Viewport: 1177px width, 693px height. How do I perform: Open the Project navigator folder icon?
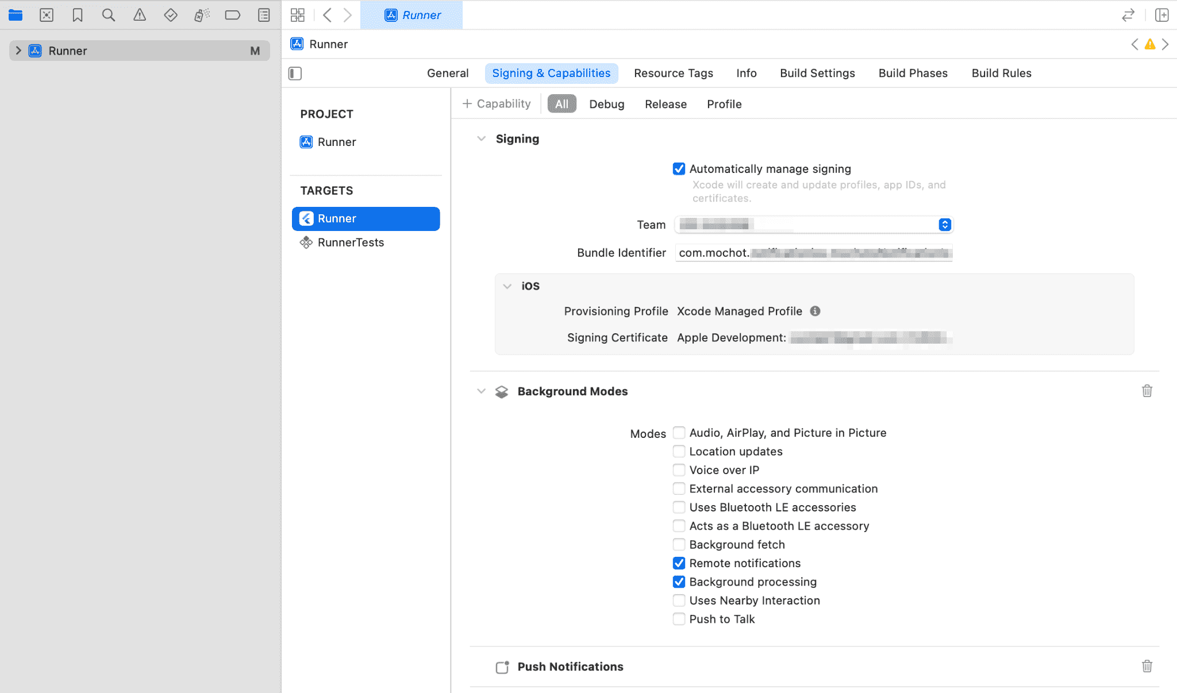tap(16, 15)
